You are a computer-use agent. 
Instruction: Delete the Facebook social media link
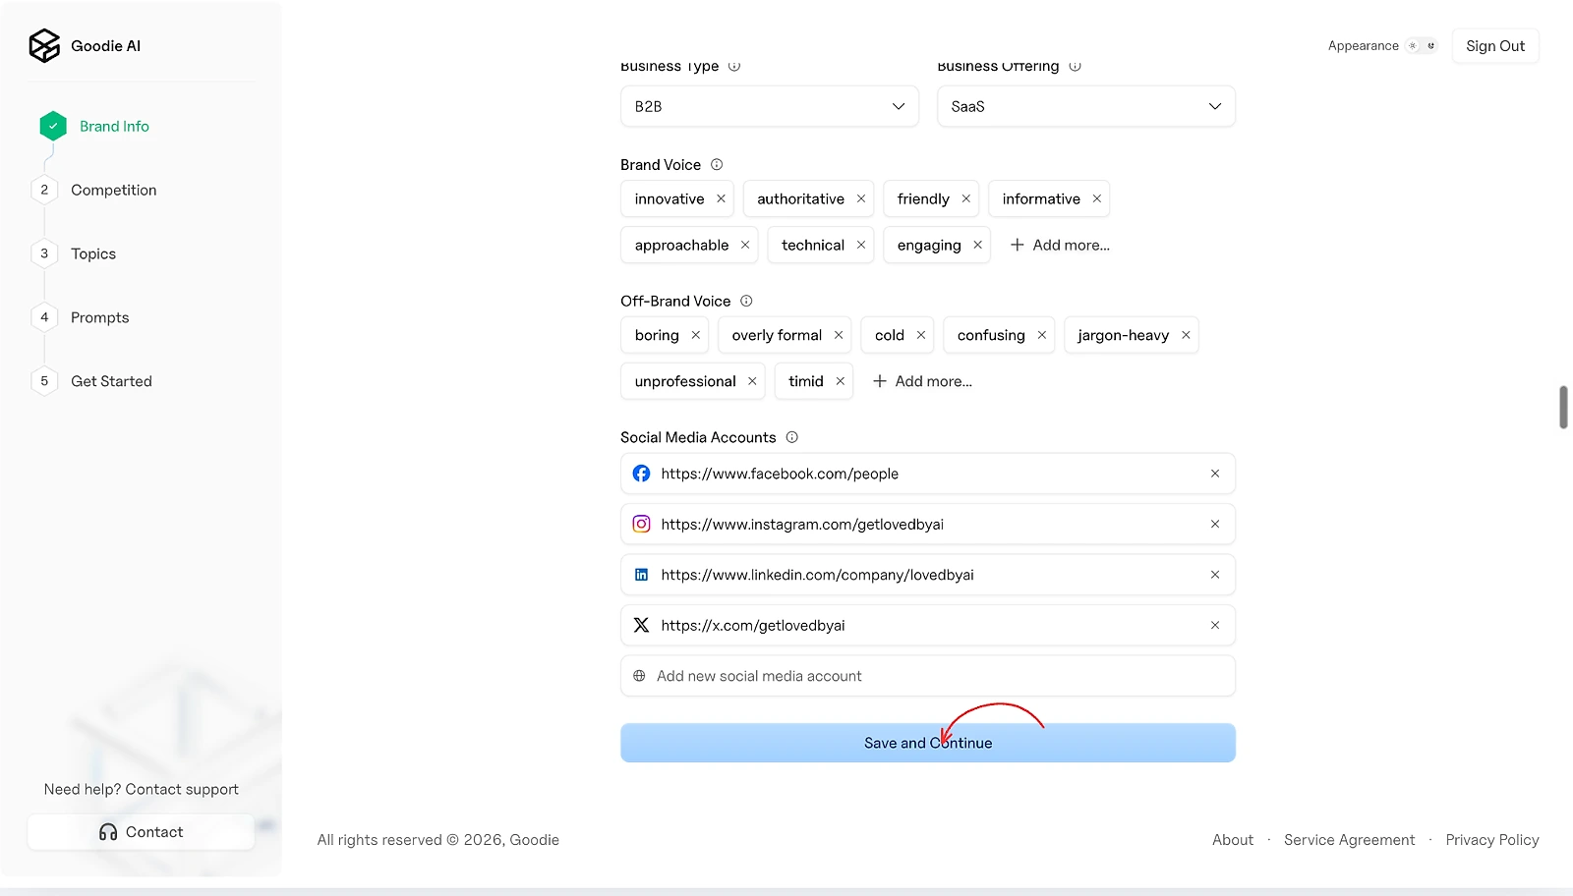pos(1215,474)
